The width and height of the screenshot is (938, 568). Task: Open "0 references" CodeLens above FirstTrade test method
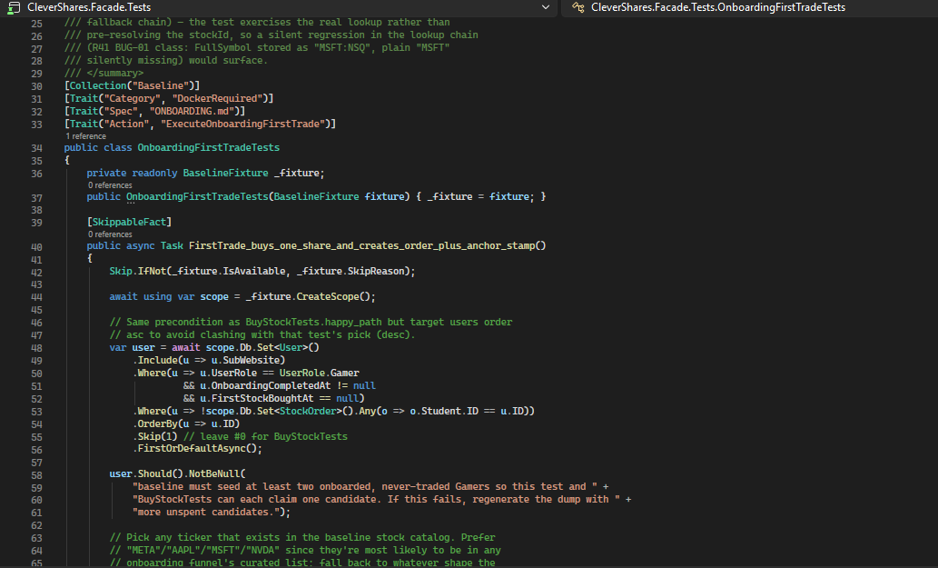[110, 234]
